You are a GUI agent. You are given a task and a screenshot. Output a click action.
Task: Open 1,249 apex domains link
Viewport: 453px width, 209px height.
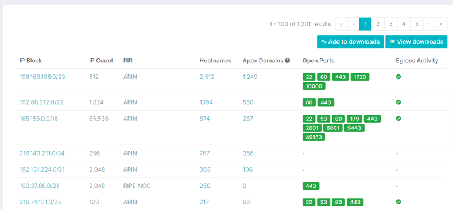pos(250,77)
